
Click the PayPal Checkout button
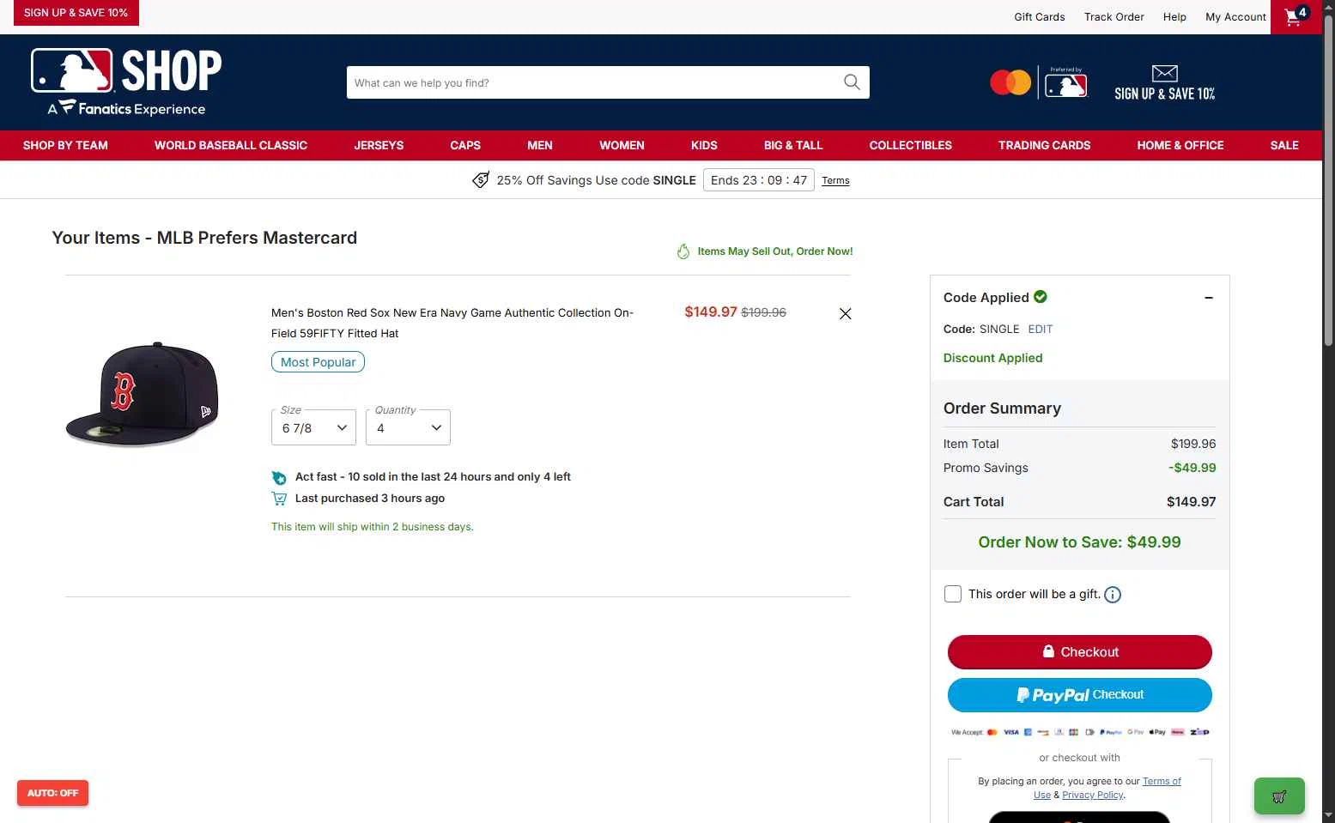pos(1080,695)
